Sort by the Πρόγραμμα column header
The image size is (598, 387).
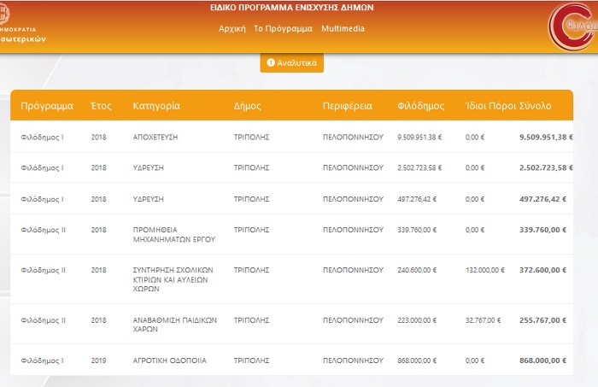(47, 106)
